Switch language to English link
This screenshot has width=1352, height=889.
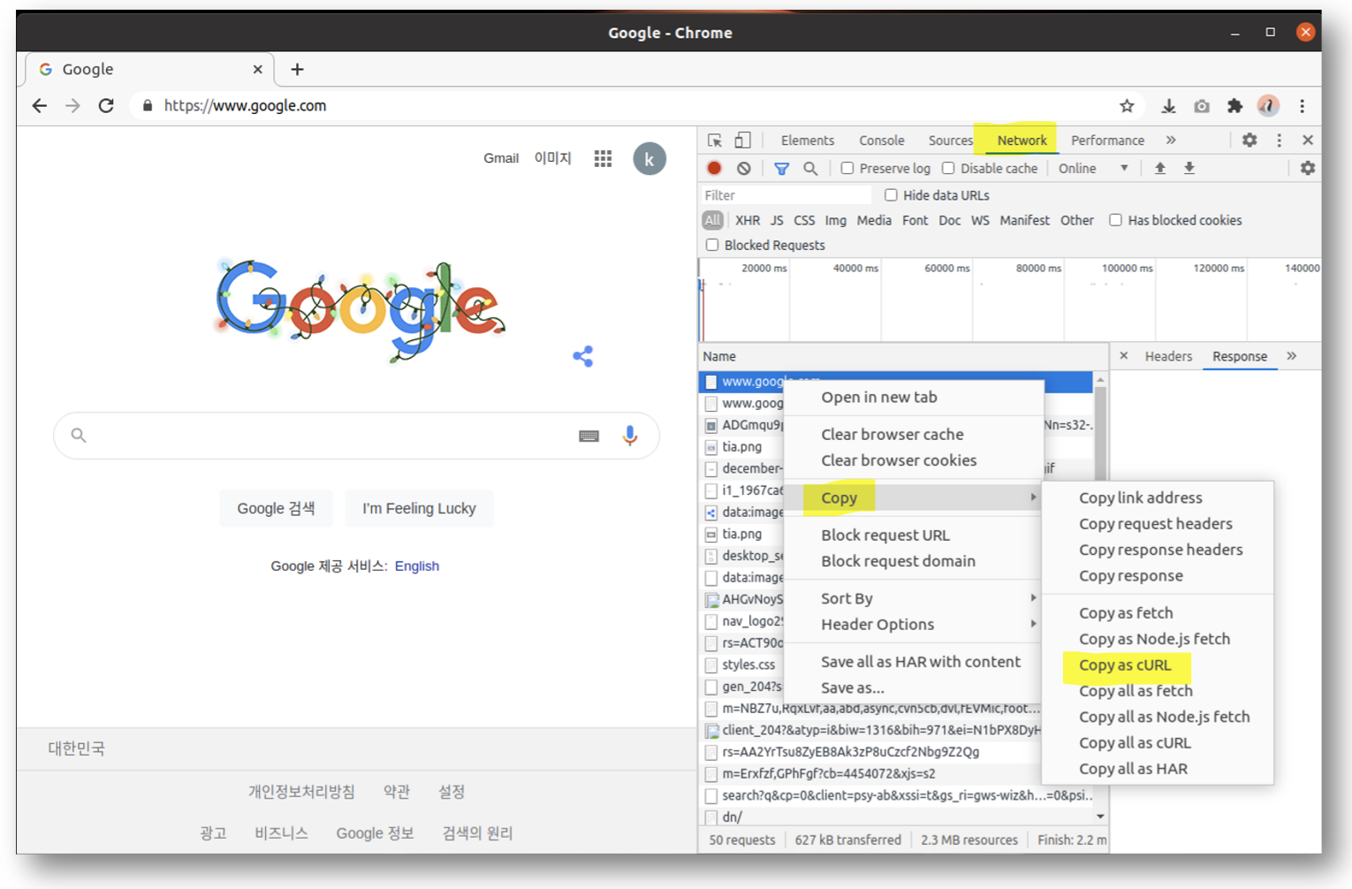point(417,566)
